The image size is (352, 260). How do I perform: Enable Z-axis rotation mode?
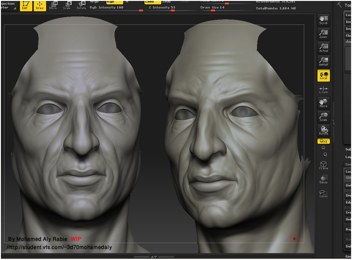325,155
